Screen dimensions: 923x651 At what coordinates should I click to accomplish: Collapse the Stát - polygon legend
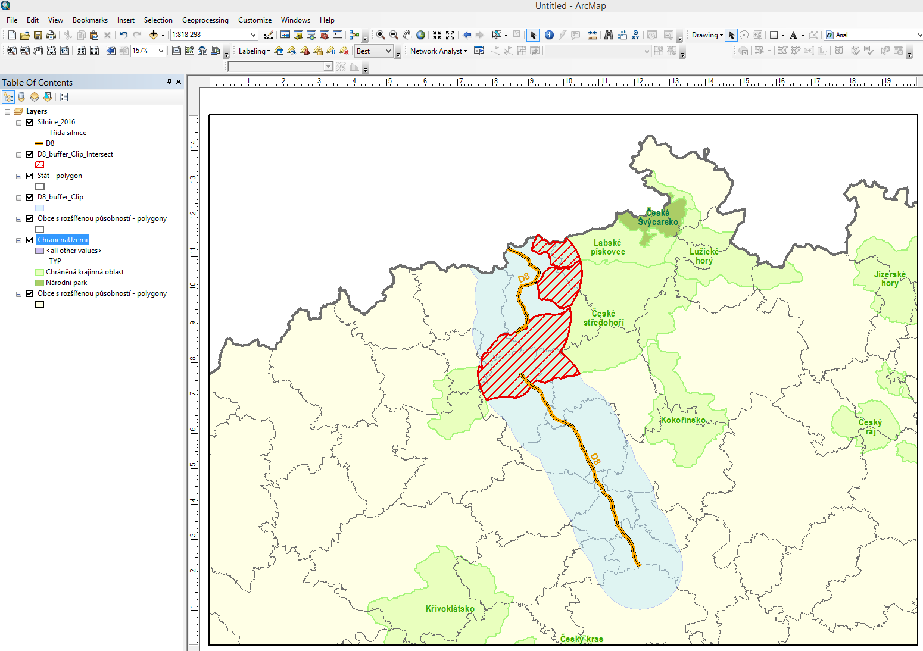point(18,176)
